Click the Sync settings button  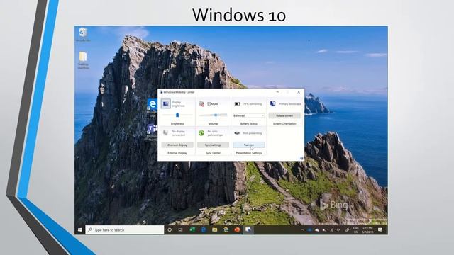coord(213,144)
